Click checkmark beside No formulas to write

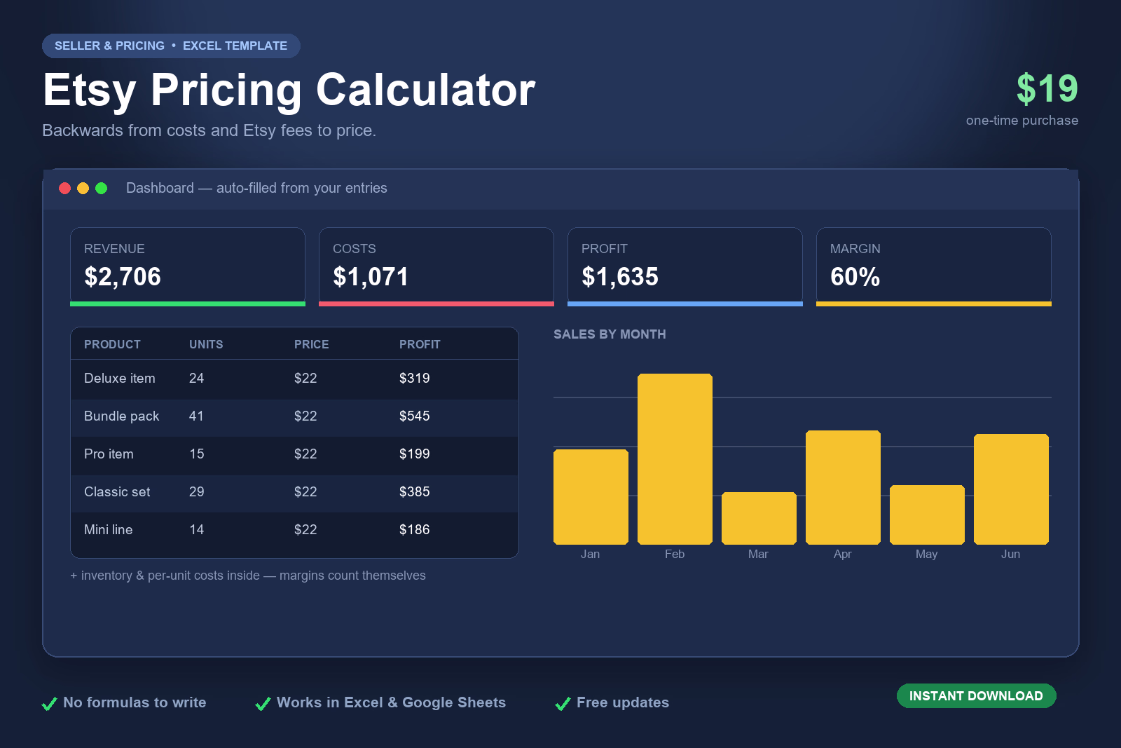[x=49, y=703]
